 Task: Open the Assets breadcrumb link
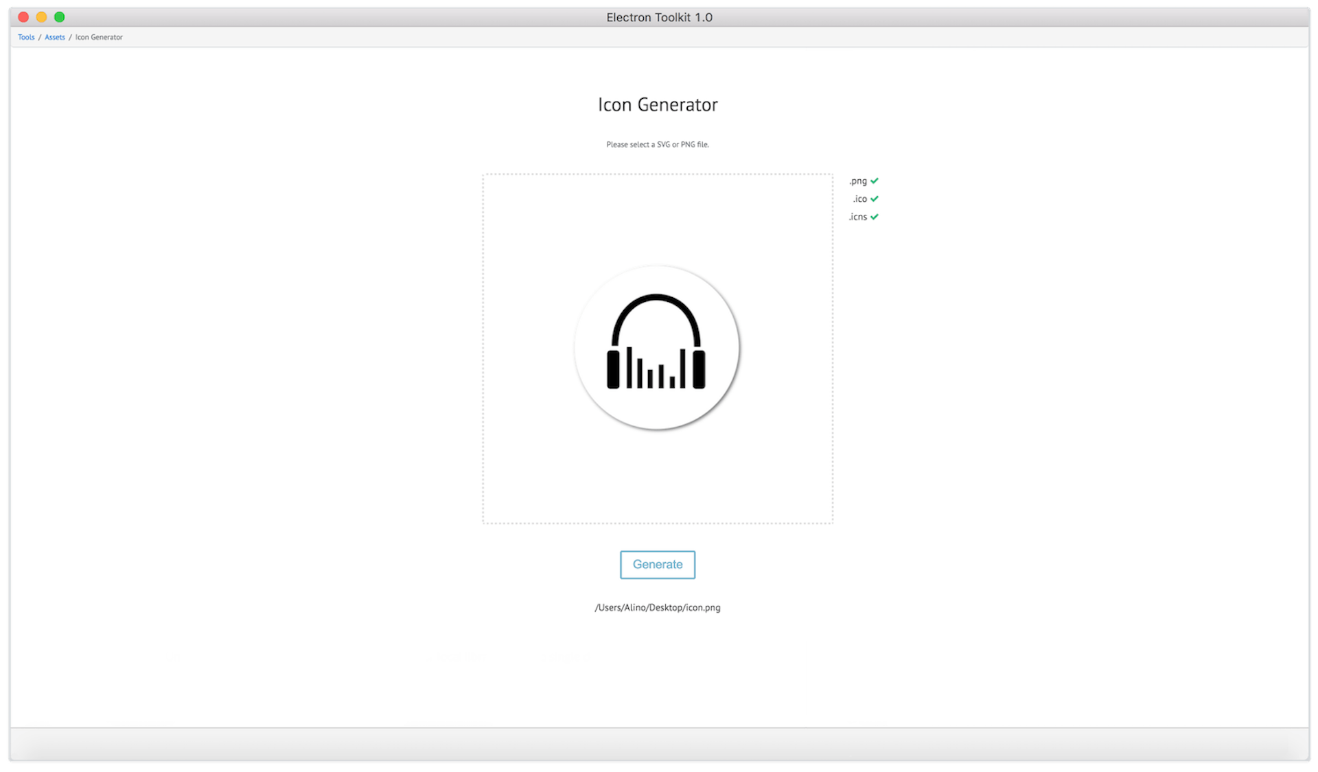point(55,37)
